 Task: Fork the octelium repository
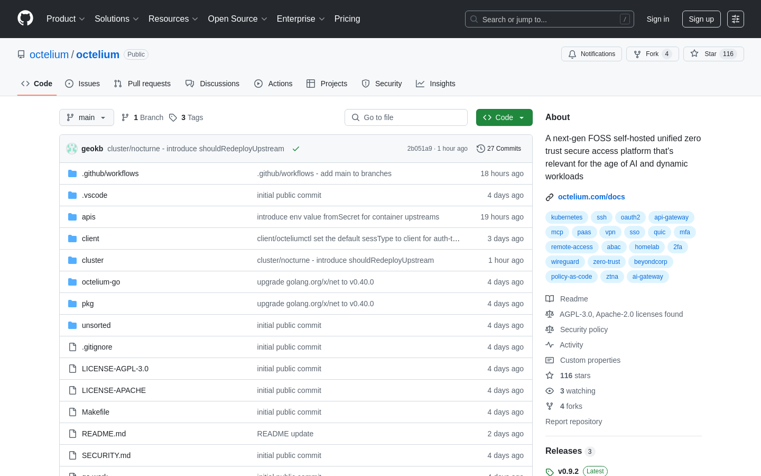coord(652,54)
